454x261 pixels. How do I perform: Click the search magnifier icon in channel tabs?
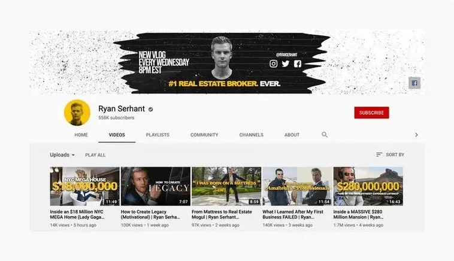[x=325, y=135]
